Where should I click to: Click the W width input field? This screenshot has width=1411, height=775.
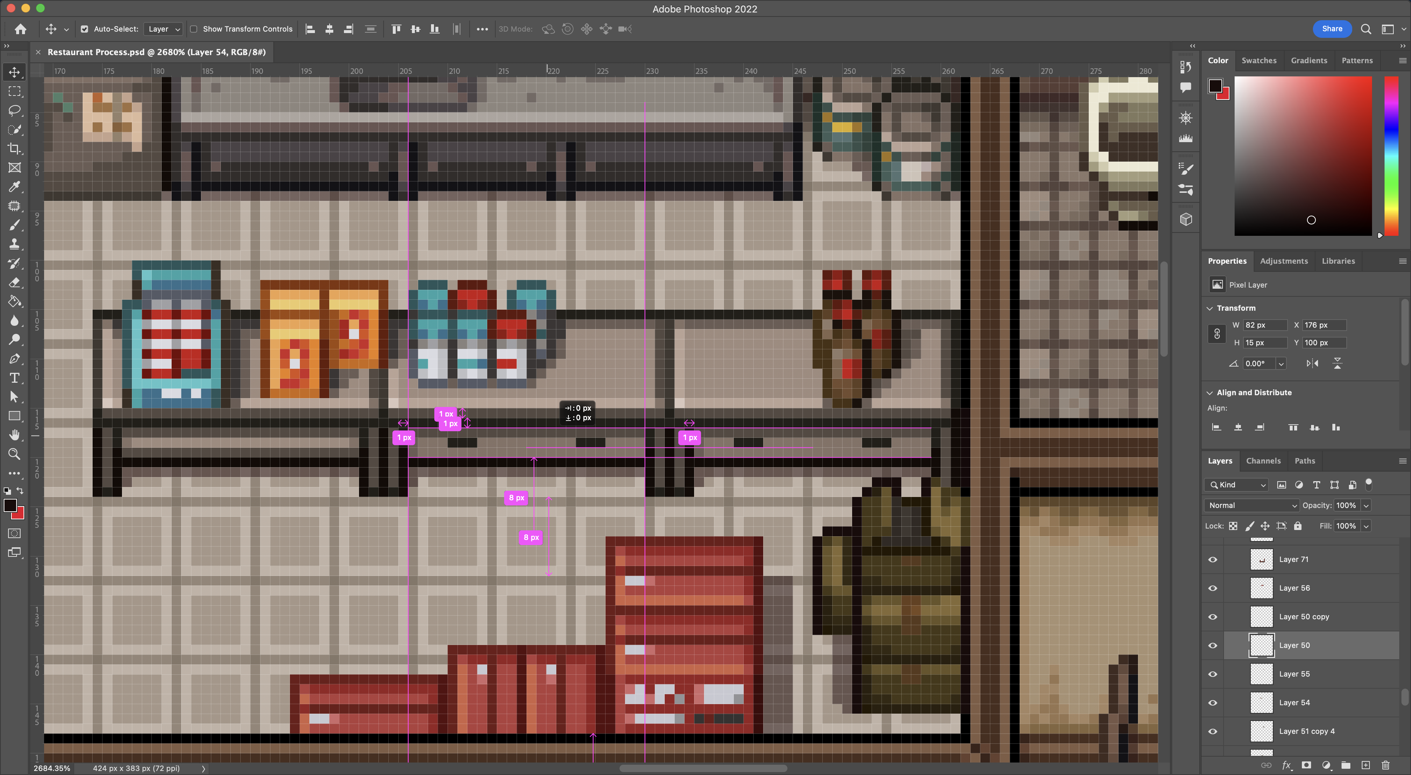pos(1264,325)
